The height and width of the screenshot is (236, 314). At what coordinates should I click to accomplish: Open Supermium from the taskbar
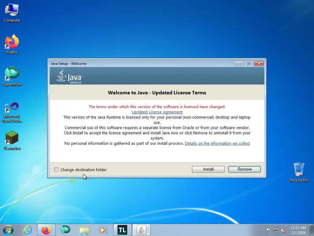point(65,230)
